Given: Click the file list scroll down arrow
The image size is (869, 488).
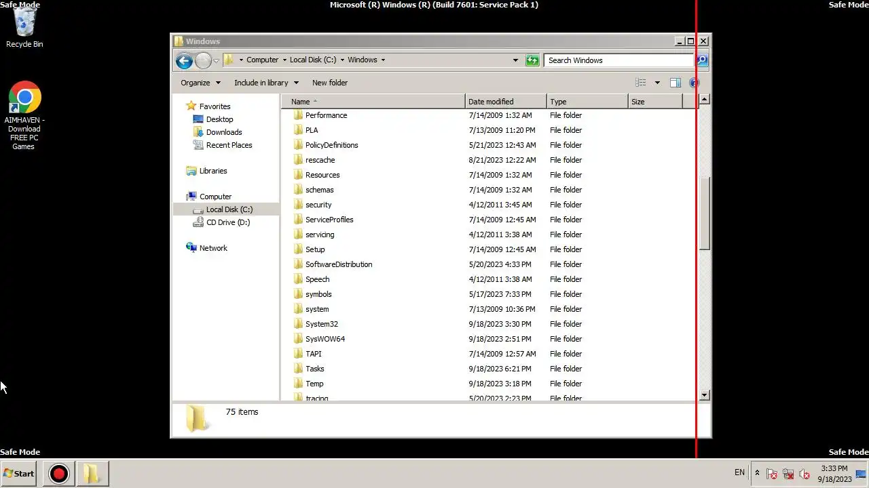Looking at the screenshot, I should 704,395.
